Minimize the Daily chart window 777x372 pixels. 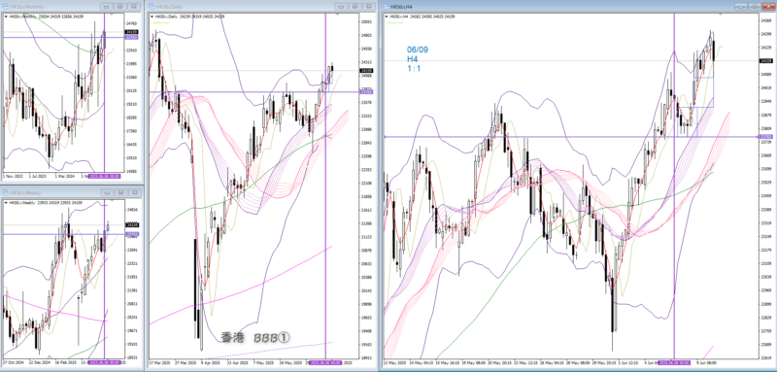[x=342, y=7]
